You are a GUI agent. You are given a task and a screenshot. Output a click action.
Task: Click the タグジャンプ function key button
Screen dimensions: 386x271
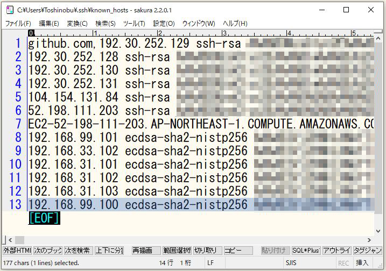(x=367, y=251)
